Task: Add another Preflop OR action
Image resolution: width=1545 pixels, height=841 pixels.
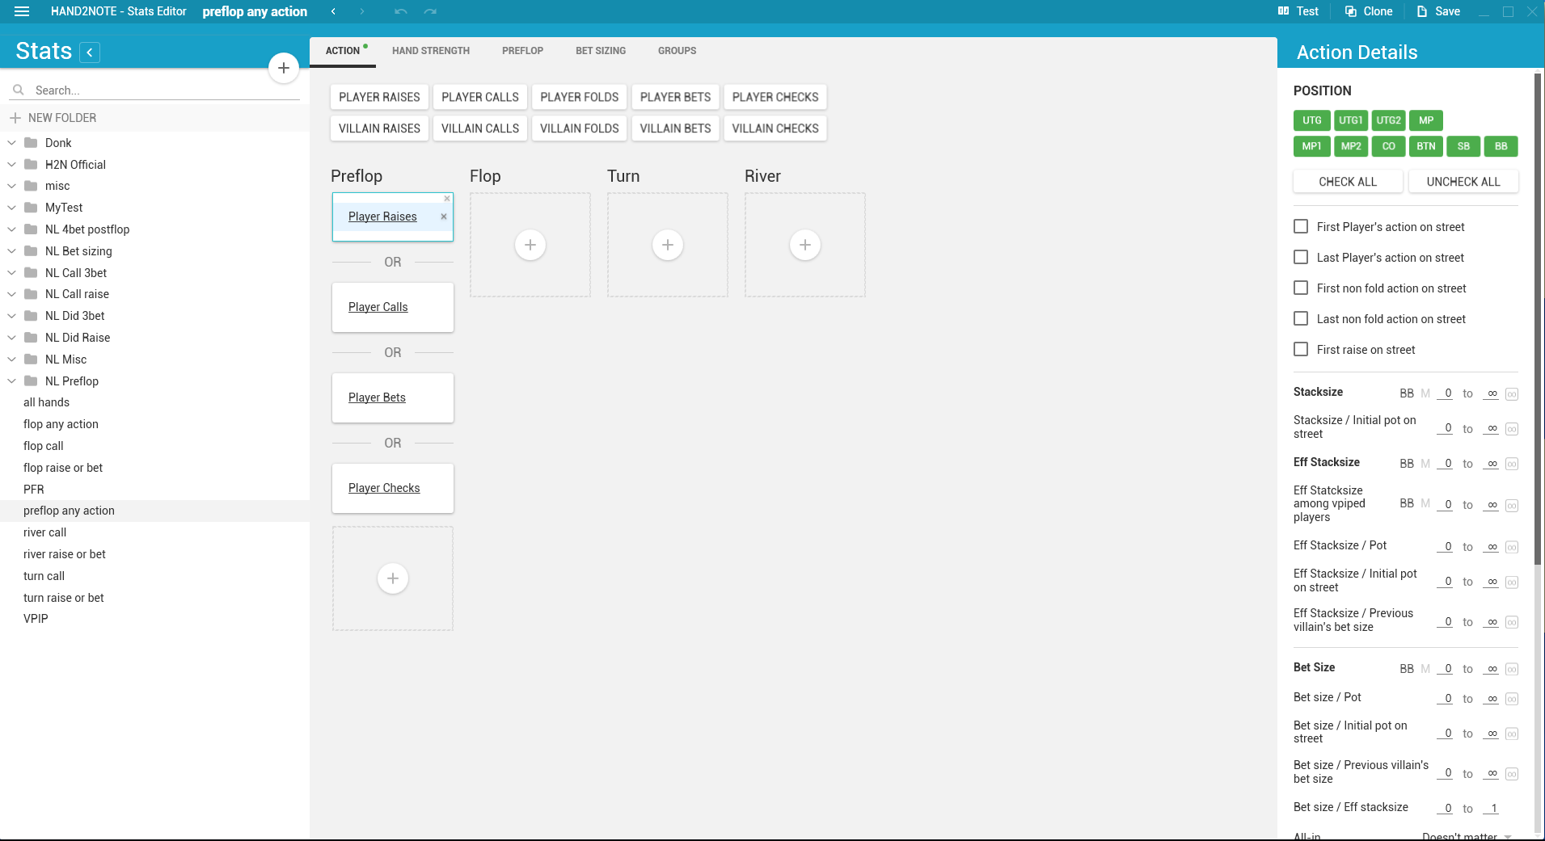Action: click(x=393, y=578)
